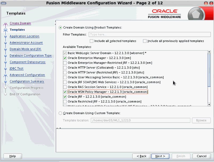Click the Template location path field
This screenshot has width=214, height=162.
click(140, 120)
